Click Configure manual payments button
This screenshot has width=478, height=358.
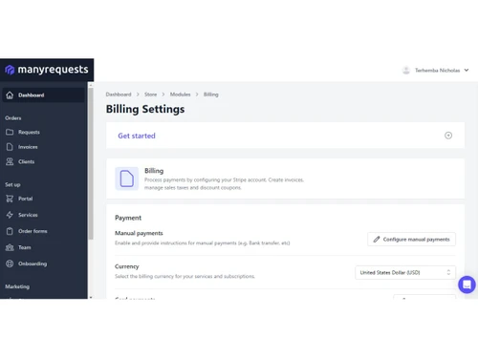[411, 240]
